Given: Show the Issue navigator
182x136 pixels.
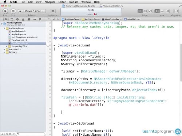Looking at the screenshot, I should pos(23,19).
